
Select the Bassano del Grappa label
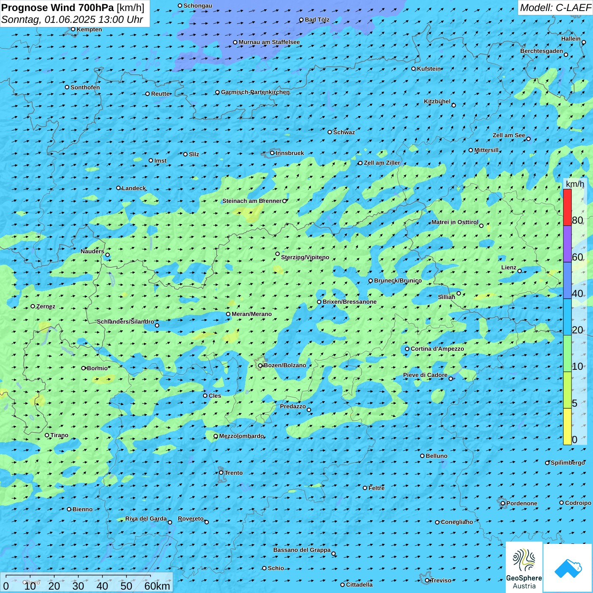pyautogui.click(x=302, y=550)
